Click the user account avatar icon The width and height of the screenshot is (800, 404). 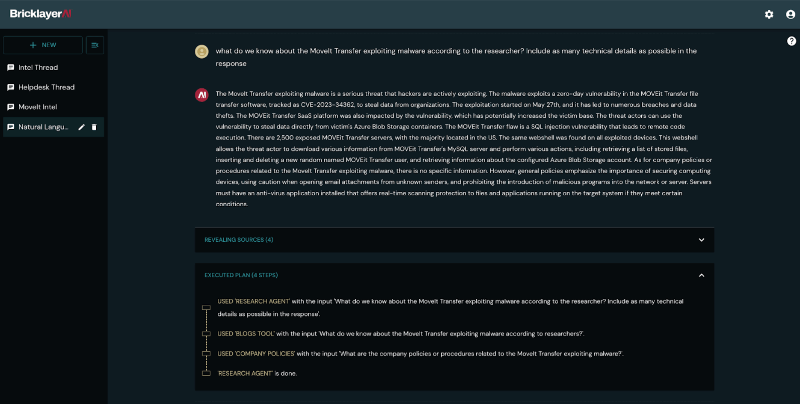(x=790, y=14)
